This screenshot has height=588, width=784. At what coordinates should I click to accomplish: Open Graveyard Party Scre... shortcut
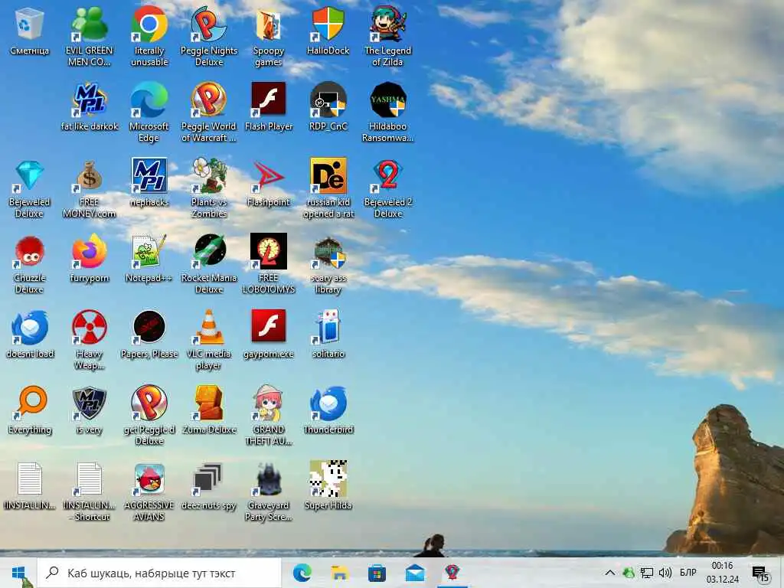[x=269, y=492]
